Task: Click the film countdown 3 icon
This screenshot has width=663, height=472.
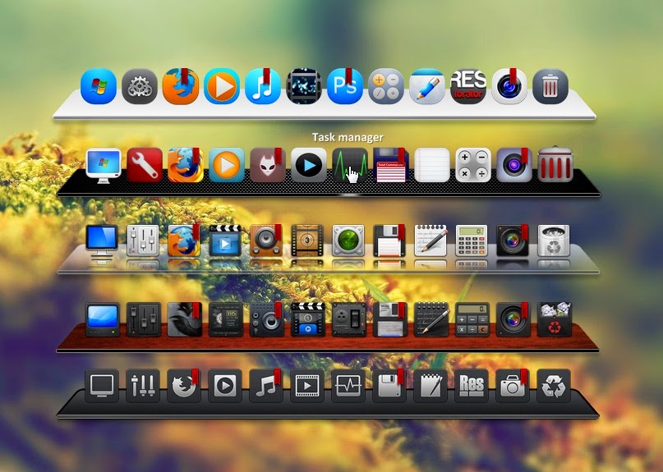Action: pyautogui.click(x=307, y=241)
